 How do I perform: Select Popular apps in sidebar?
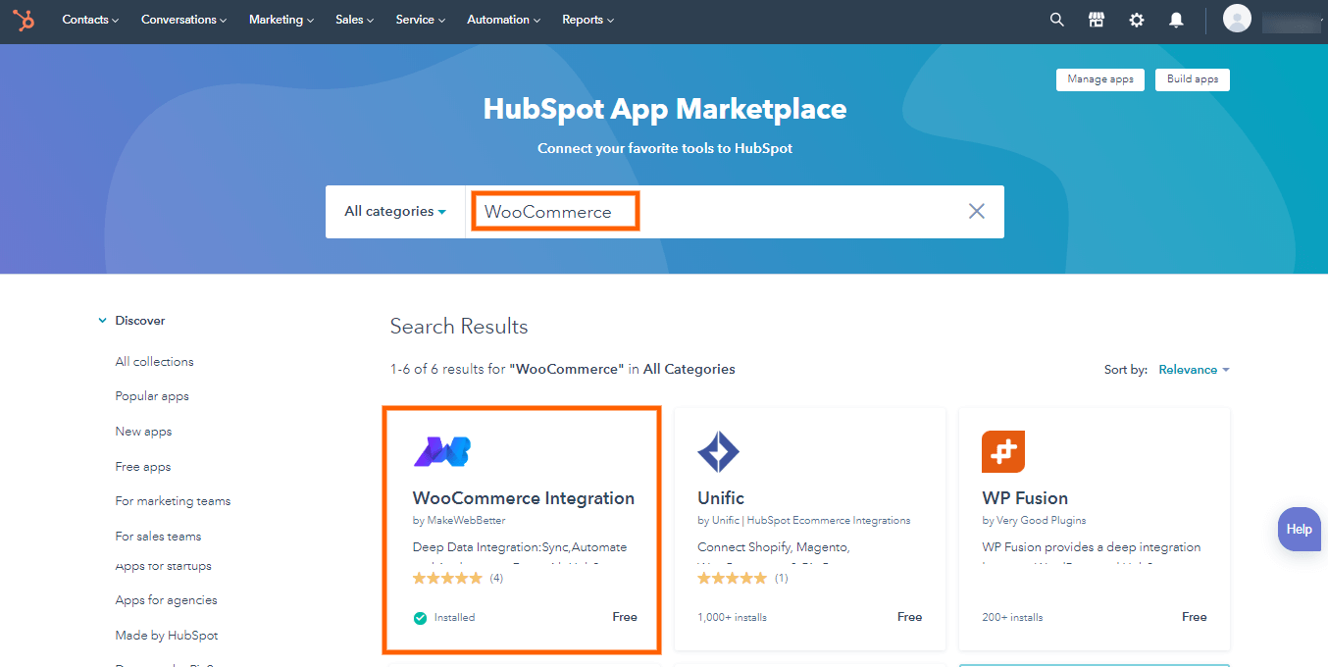(x=152, y=396)
